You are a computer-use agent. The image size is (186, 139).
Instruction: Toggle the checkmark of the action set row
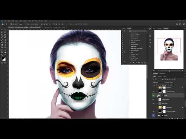[x=122, y=31]
